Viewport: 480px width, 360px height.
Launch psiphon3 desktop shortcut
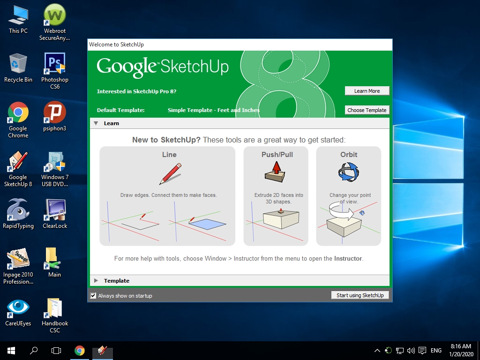54,116
